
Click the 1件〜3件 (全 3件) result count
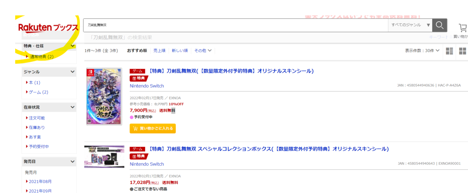pos(101,50)
